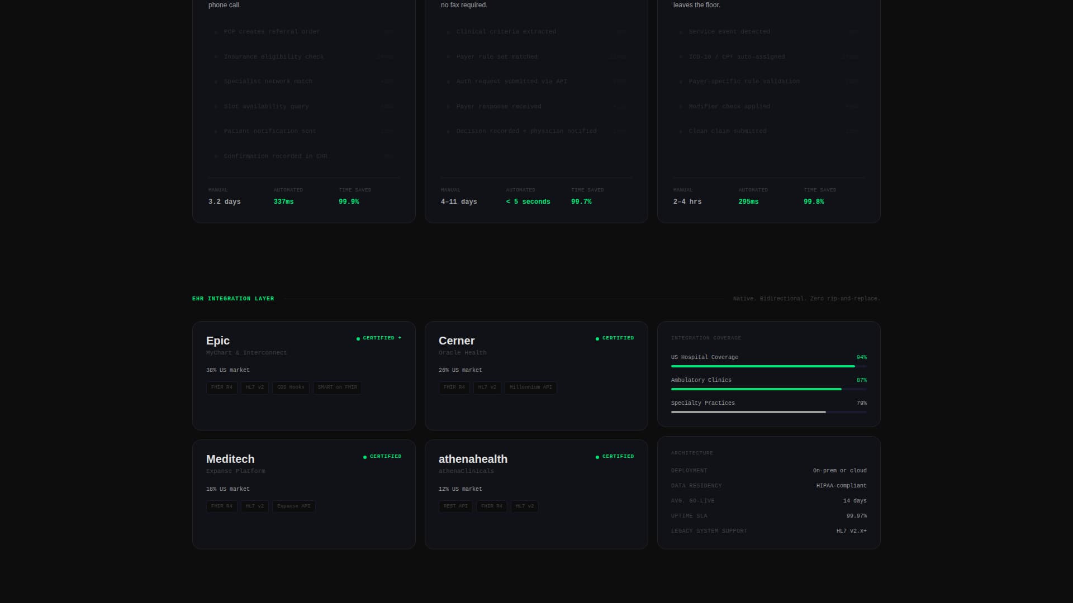This screenshot has width=1073, height=603.
Task: Click the '99.9%' time saved value
Action: (x=349, y=202)
